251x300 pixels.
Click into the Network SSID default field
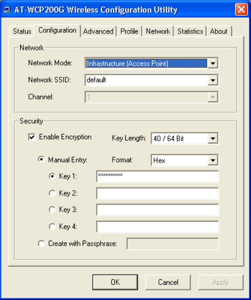[x=146, y=80]
